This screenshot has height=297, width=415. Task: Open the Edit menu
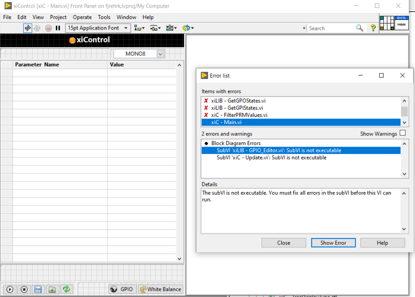22,17
